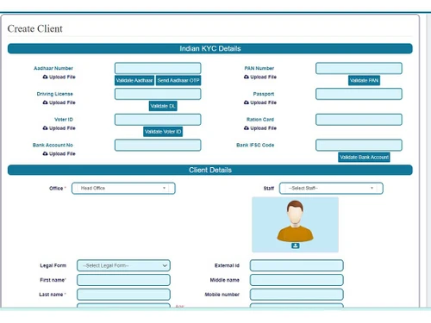Click Upload File icon under Voter ID
This screenshot has width=431, height=323.
click(45, 127)
